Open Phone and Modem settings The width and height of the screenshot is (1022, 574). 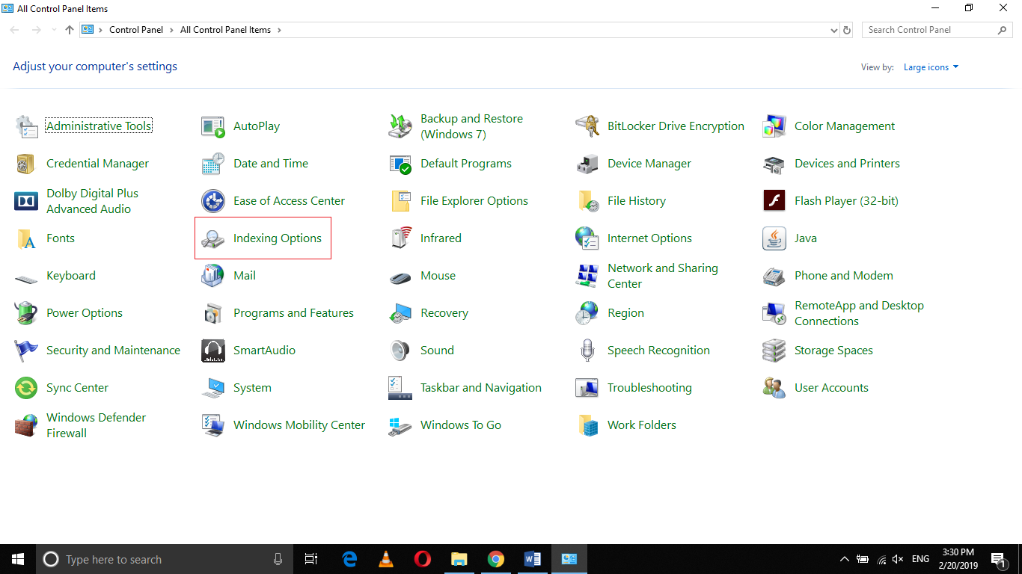(843, 275)
